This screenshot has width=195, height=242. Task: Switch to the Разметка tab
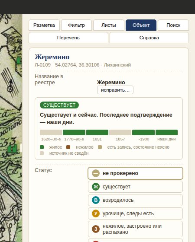coord(44,25)
